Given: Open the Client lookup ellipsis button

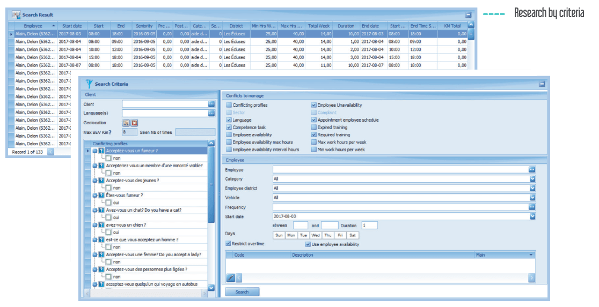Looking at the screenshot, I should pyautogui.click(x=211, y=104).
